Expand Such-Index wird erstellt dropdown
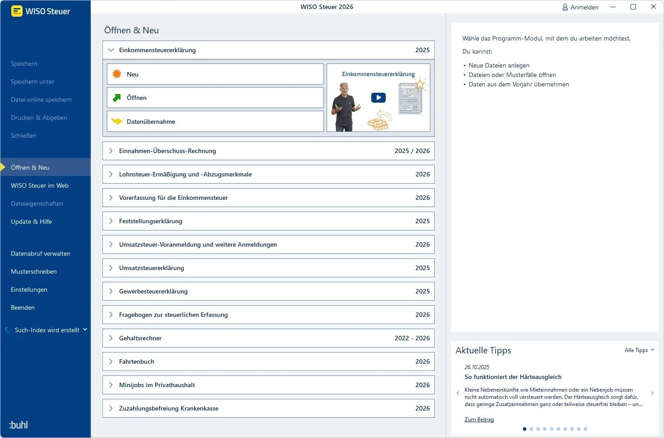This screenshot has width=664, height=438. [85, 330]
